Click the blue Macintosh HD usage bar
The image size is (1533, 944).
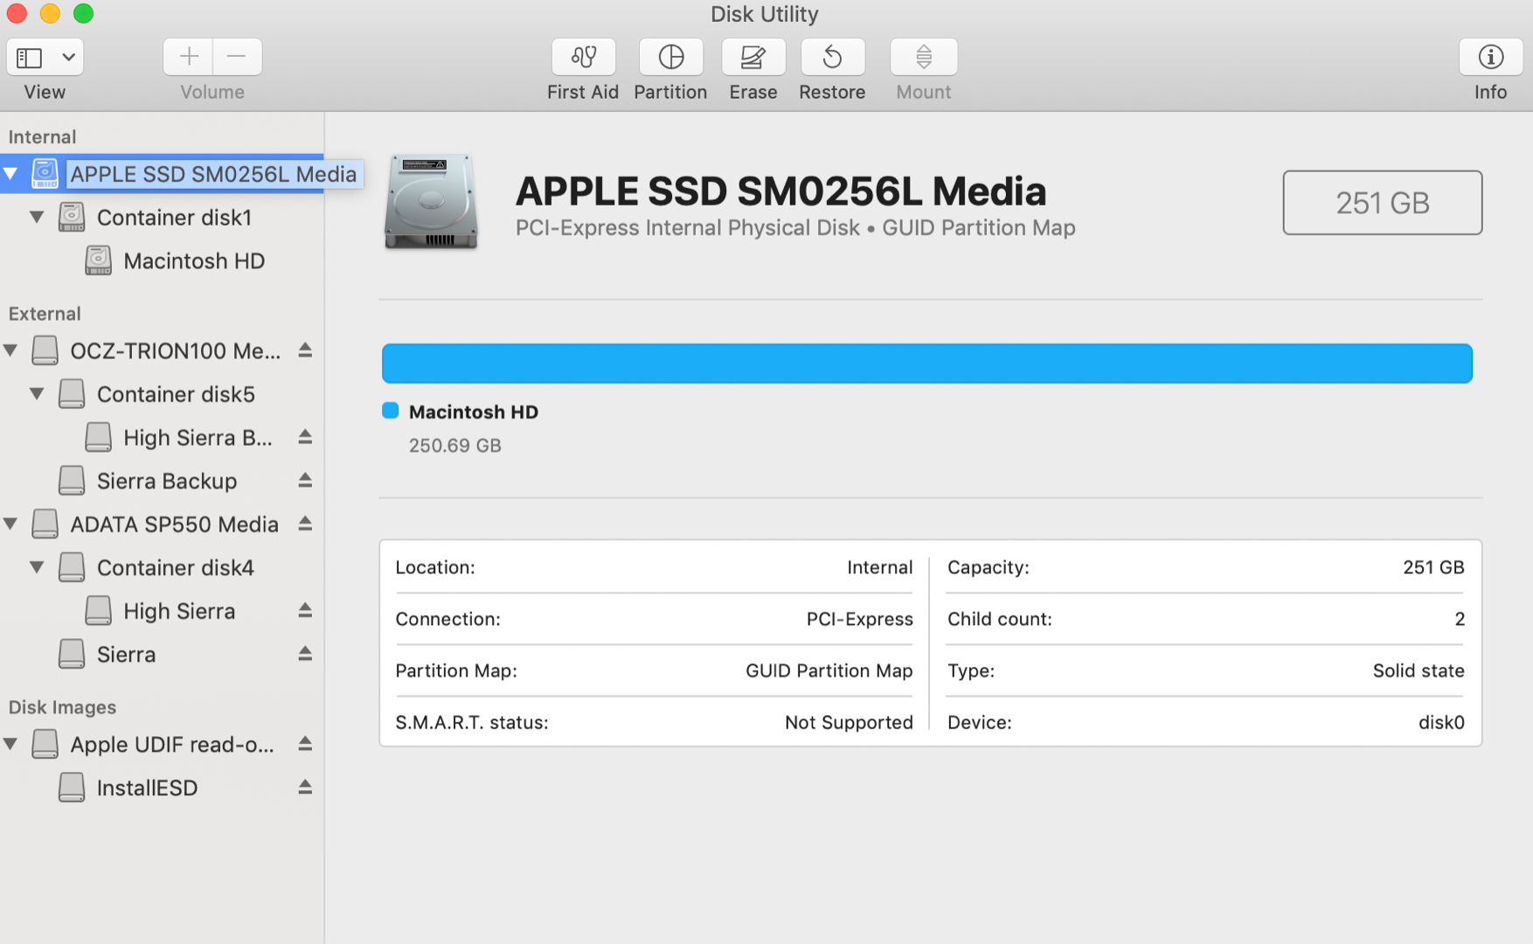pyautogui.click(x=926, y=364)
